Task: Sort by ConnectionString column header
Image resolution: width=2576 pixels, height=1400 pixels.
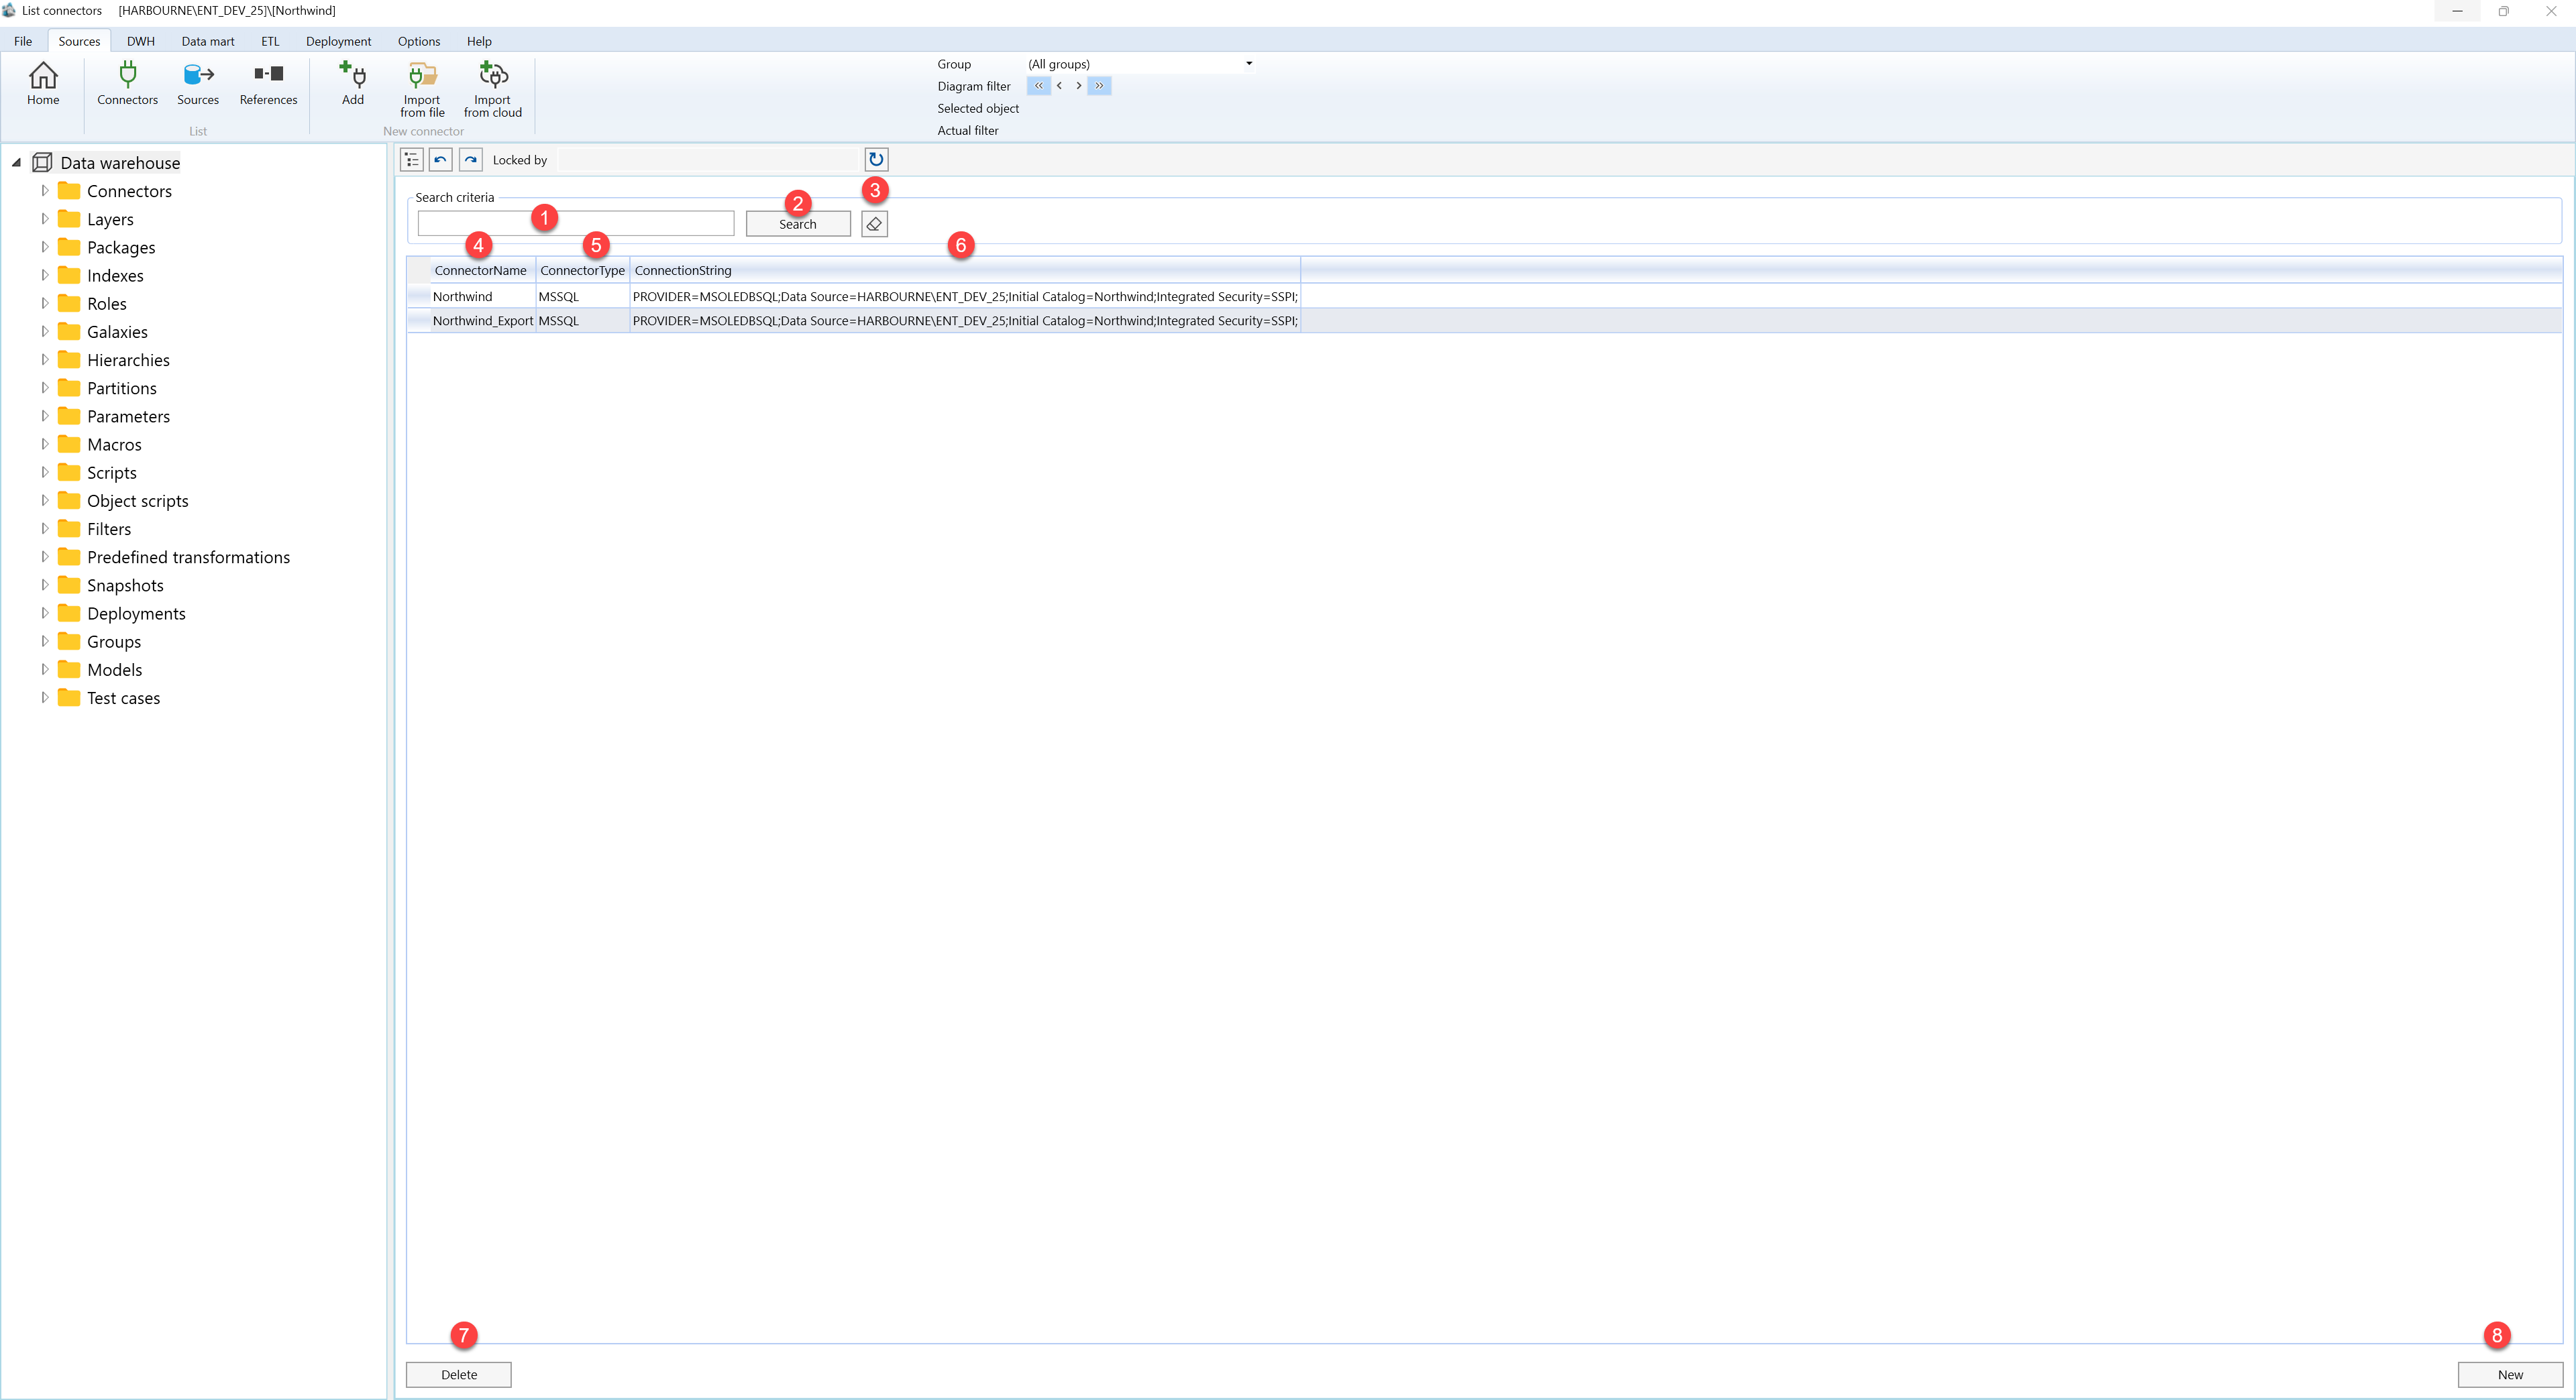Action: click(x=965, y=270)
